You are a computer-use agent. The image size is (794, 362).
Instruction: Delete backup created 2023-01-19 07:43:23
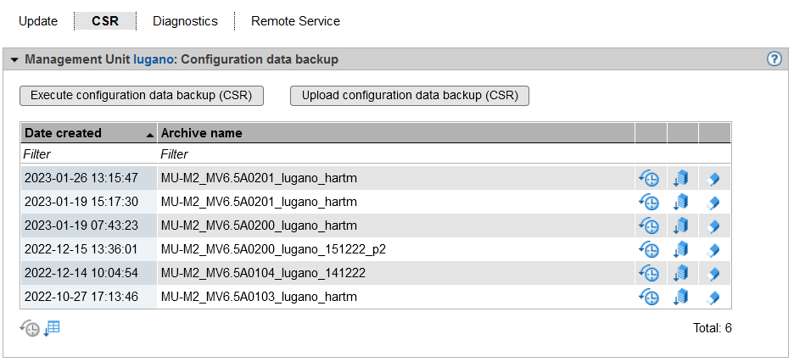pos(713,226)
